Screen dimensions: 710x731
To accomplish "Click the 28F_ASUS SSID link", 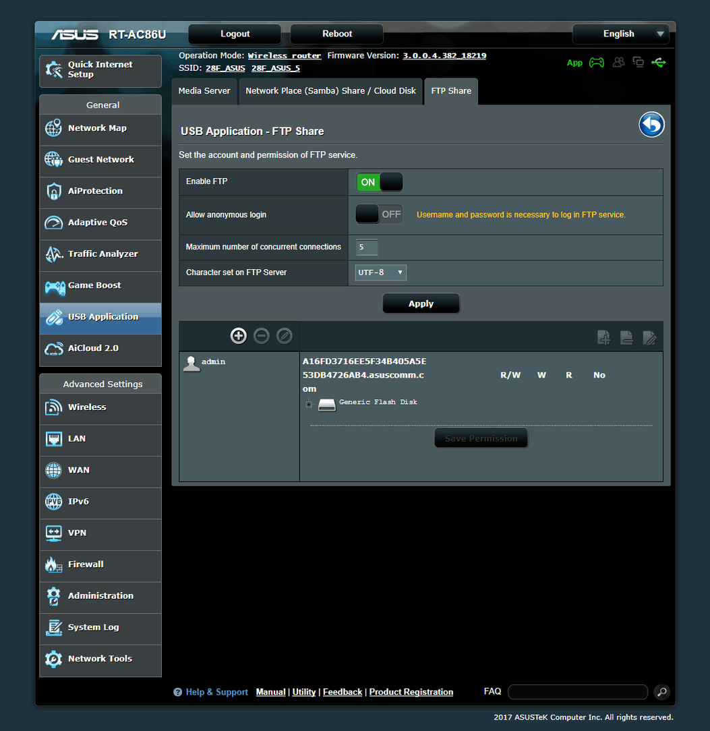I will [x=225, y=69].
